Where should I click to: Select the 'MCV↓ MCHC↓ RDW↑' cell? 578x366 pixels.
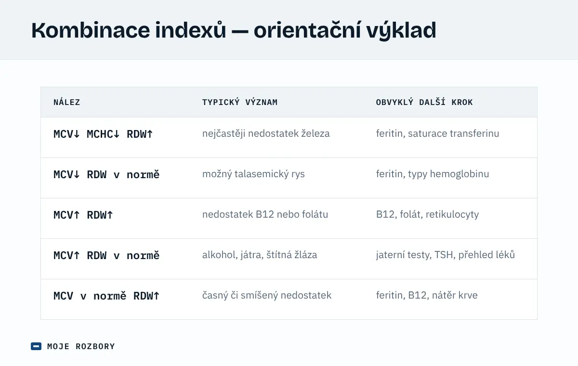[x=115, y=138]
